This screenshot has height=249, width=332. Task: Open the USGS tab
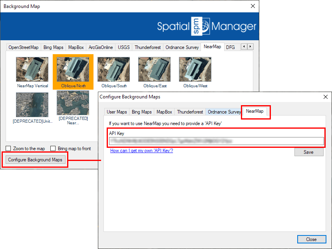tap(124, 47)
